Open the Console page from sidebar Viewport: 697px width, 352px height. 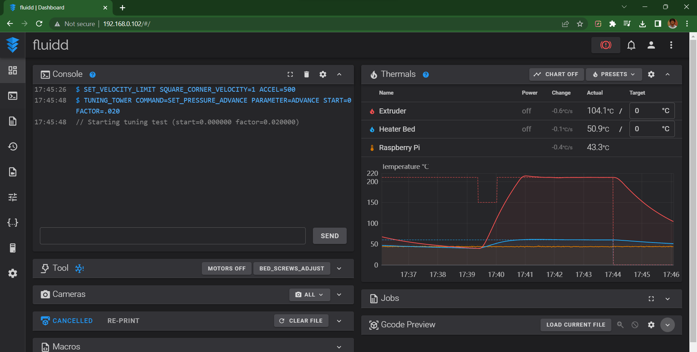click(x=13, y=96)
